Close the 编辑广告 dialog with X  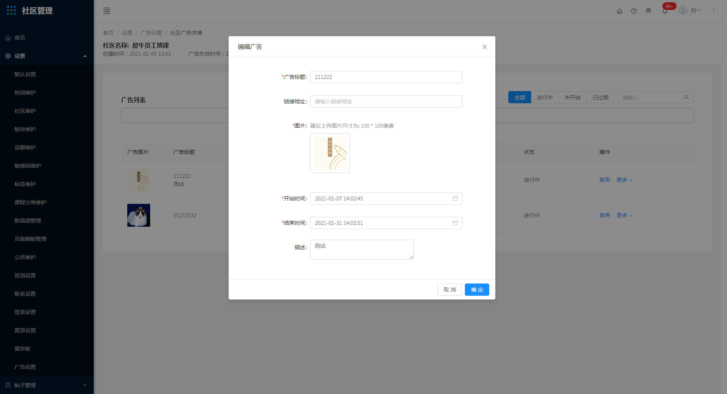click(485, 47)
